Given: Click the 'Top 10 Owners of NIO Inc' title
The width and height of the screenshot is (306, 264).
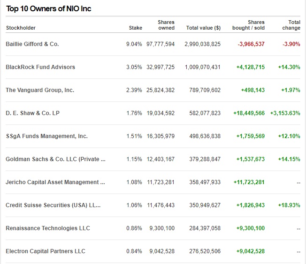Looking at the screenshot, I should coord(49,8).
